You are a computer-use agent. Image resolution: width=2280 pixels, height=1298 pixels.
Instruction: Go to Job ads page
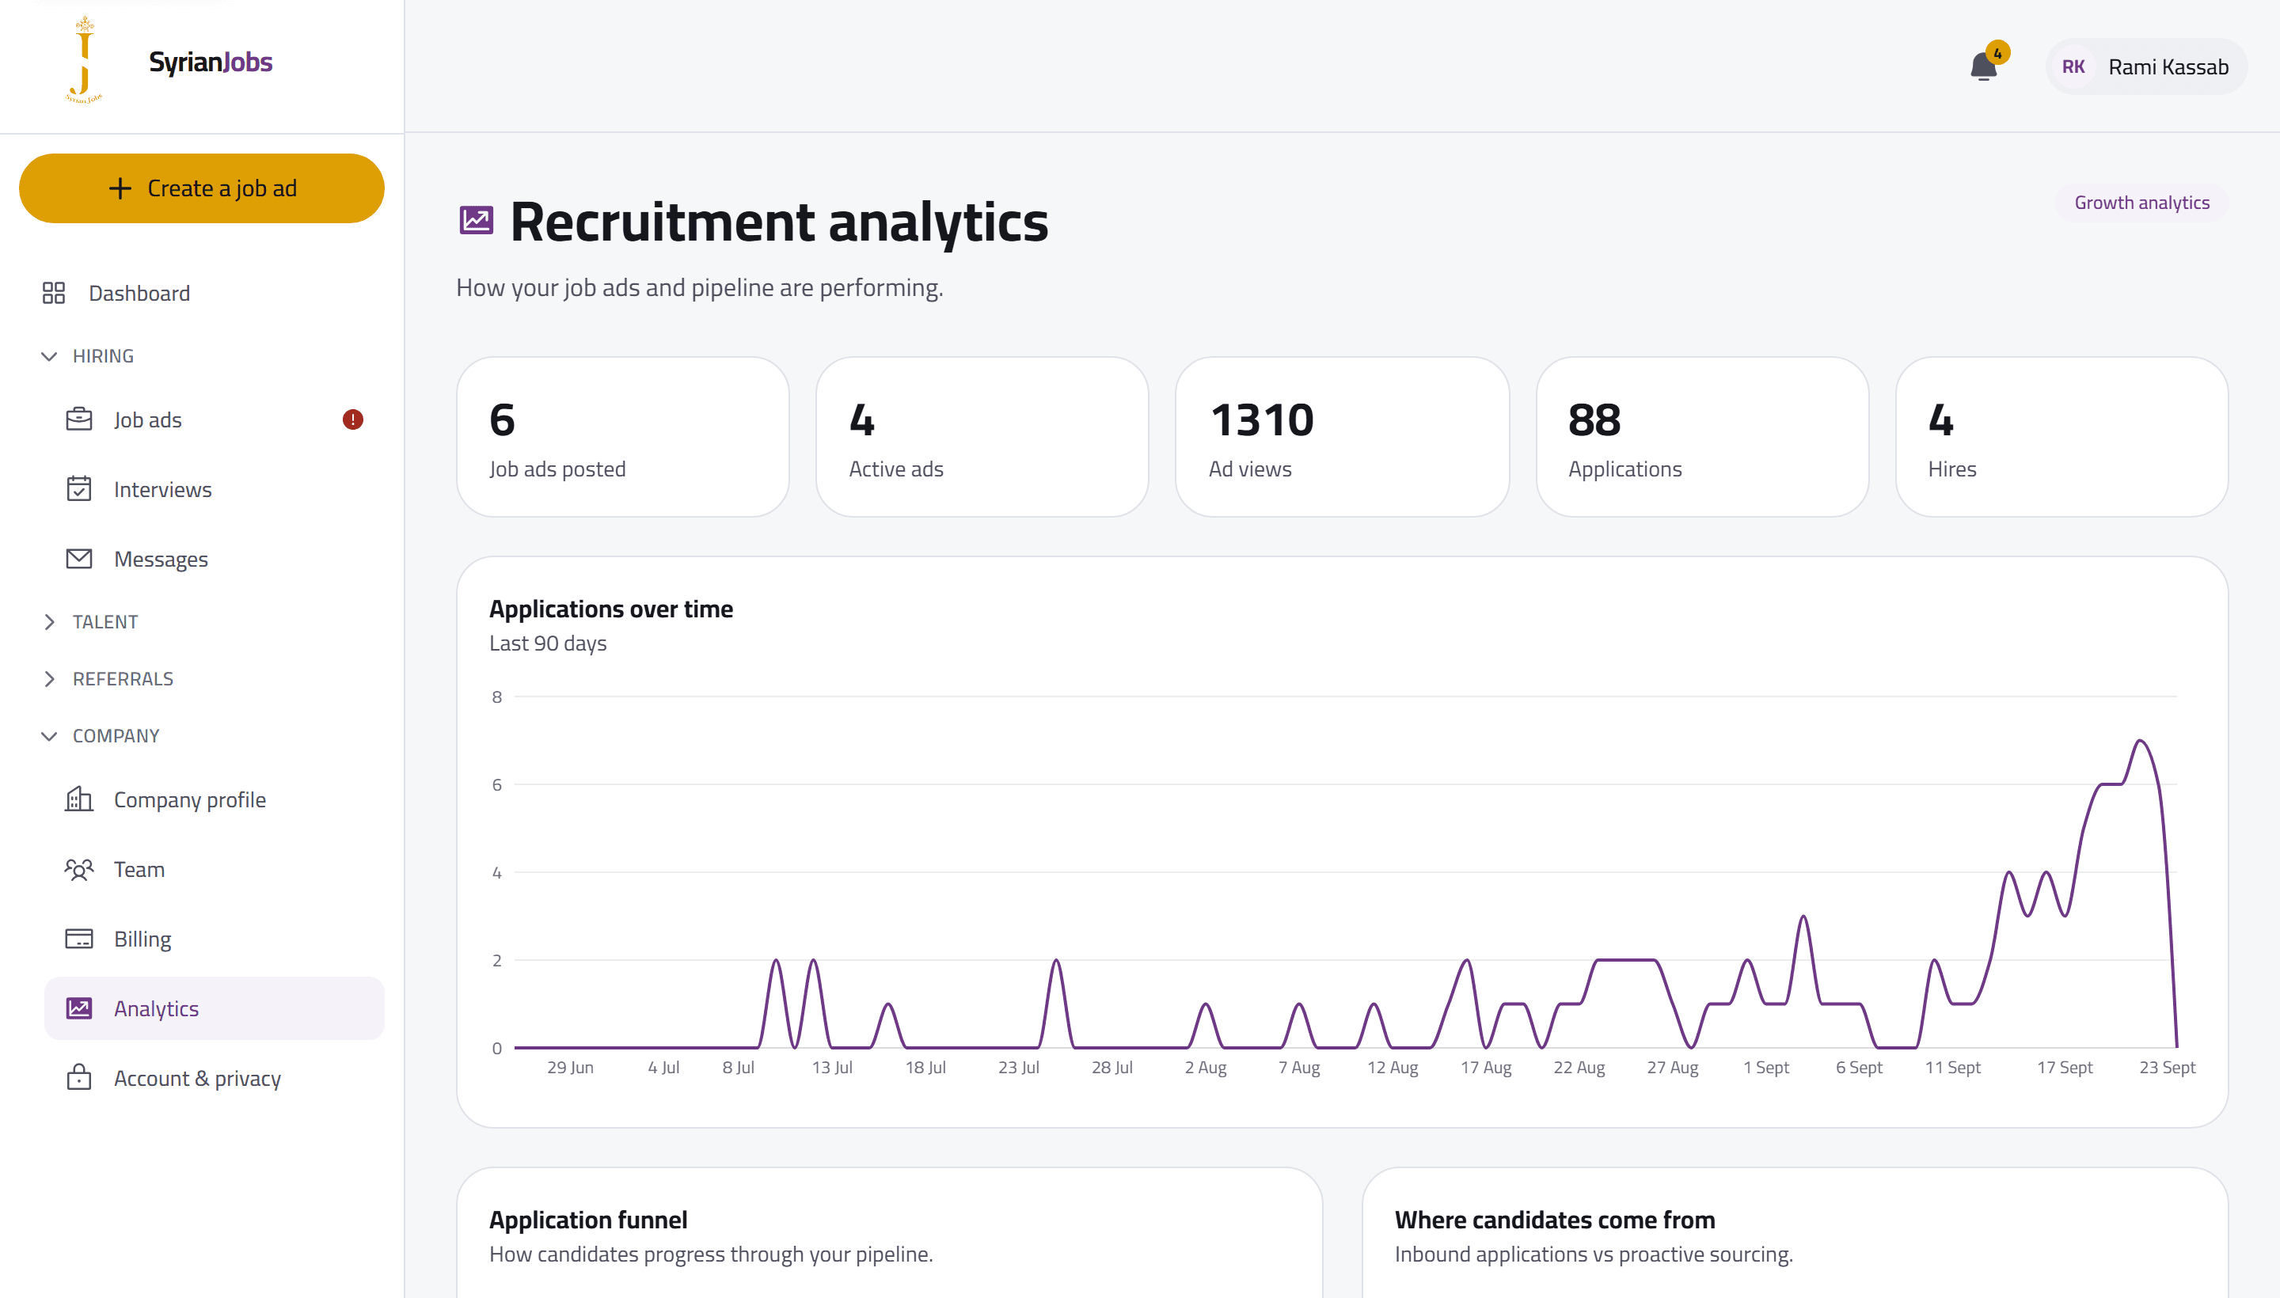click(x=214, y=419)
